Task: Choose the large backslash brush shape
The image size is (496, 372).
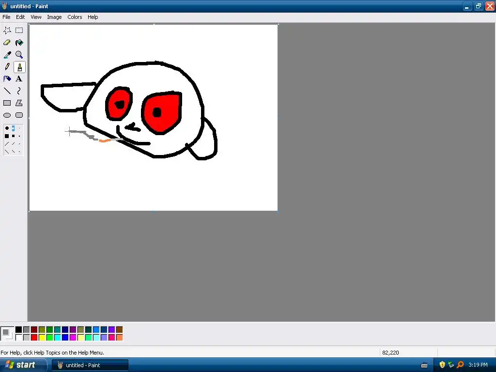Action: (x=7, y=152)
